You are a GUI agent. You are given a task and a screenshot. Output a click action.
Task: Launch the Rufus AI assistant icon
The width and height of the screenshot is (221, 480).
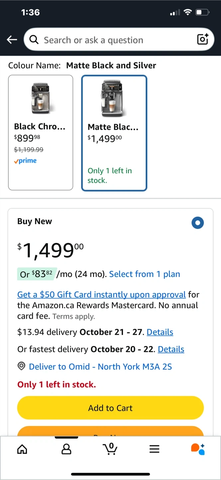coord(198,449)
